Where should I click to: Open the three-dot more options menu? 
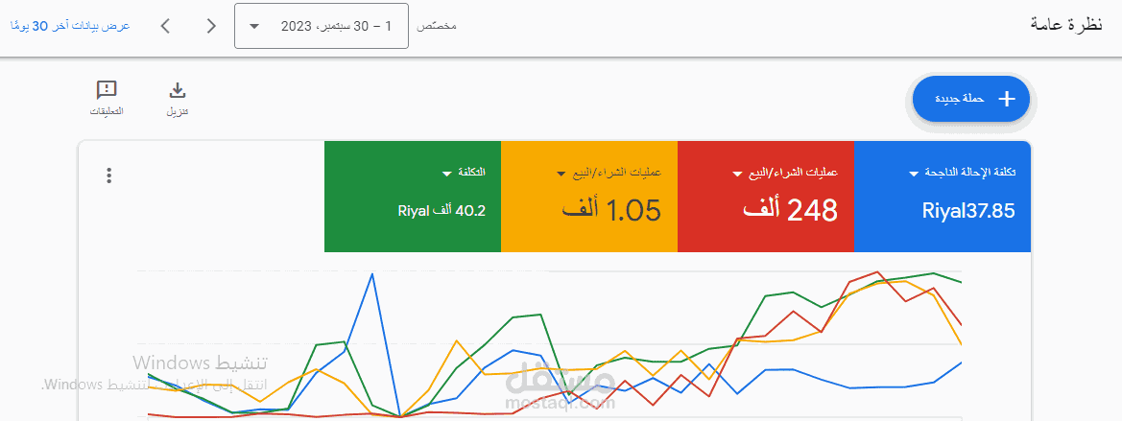[x=108, y=175]
